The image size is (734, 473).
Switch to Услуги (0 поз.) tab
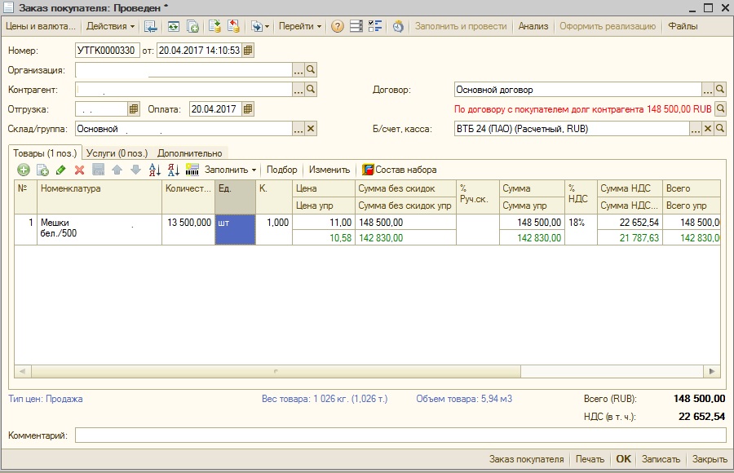tap(117, 153)
